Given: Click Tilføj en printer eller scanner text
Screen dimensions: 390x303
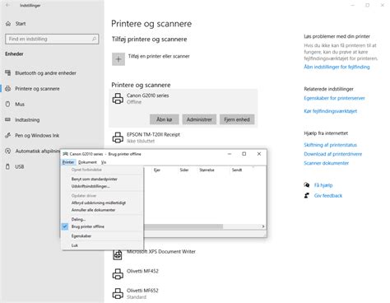Looking at the screenshot, I should click(159, 56).
